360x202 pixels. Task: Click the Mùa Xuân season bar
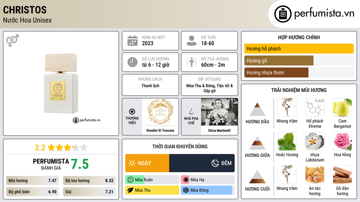[152, 180]
